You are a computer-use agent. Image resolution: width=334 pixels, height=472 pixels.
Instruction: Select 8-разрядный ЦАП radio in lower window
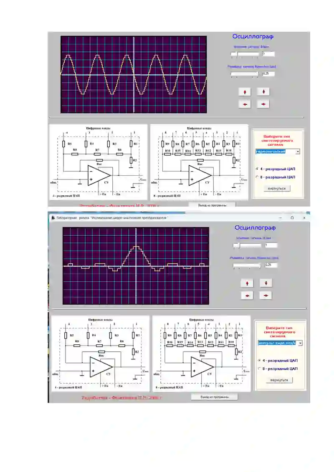coord(259,369)
